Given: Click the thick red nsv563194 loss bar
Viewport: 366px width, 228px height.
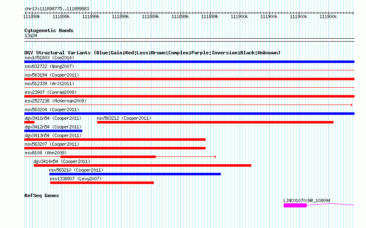Looking at the screenshot, I should [x=189, y=79].
